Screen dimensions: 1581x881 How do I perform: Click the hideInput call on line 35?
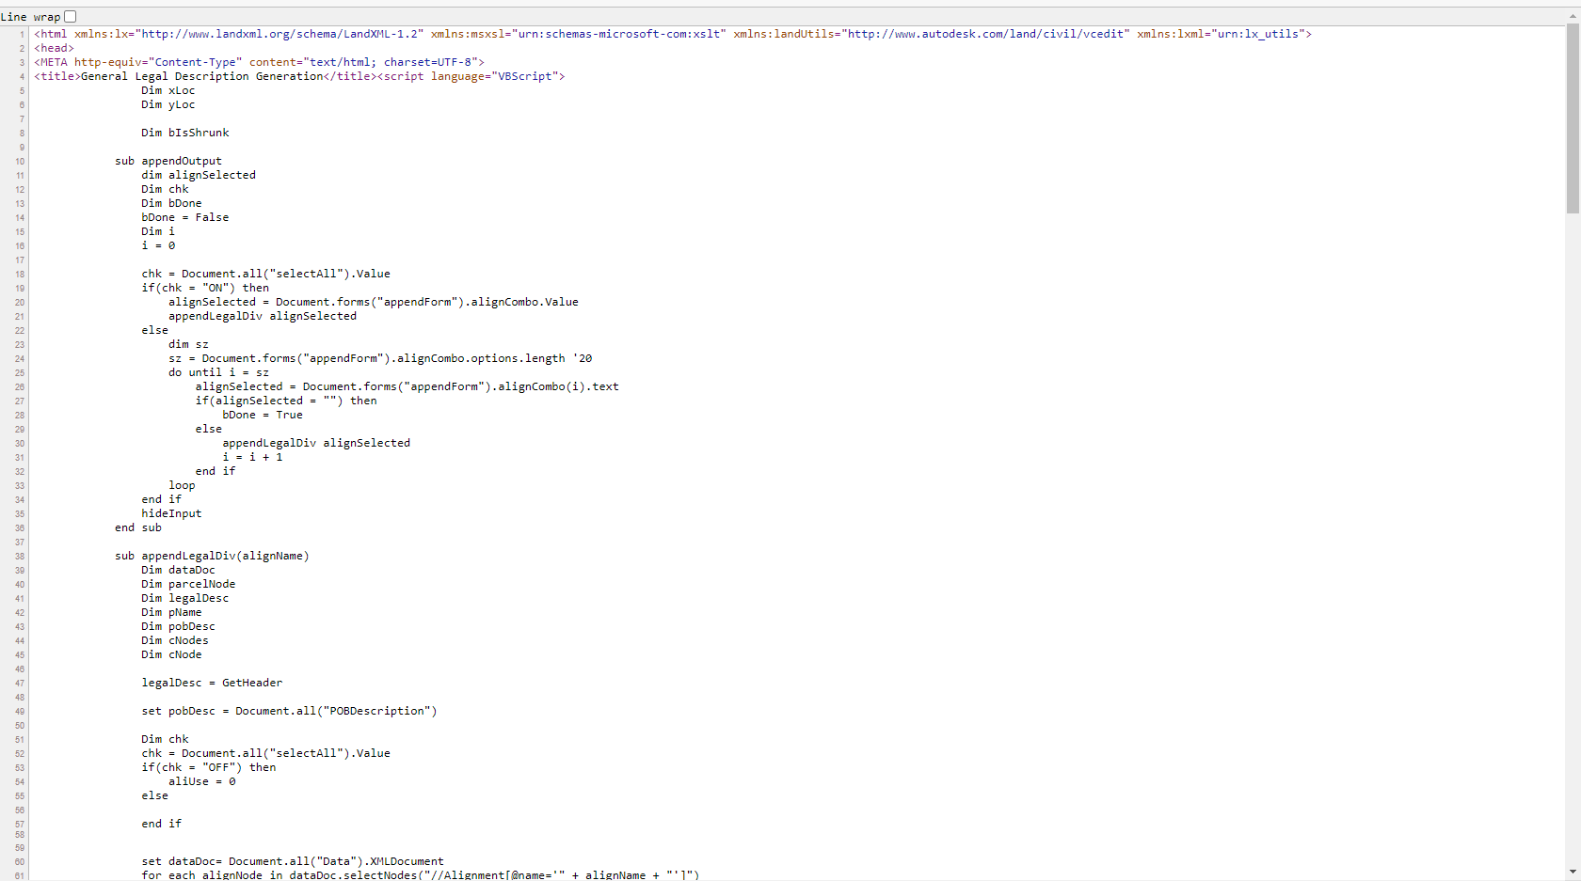click(x=171, y=513)
